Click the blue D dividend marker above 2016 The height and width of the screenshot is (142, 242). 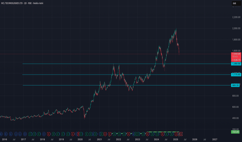(x=6, y=134)
